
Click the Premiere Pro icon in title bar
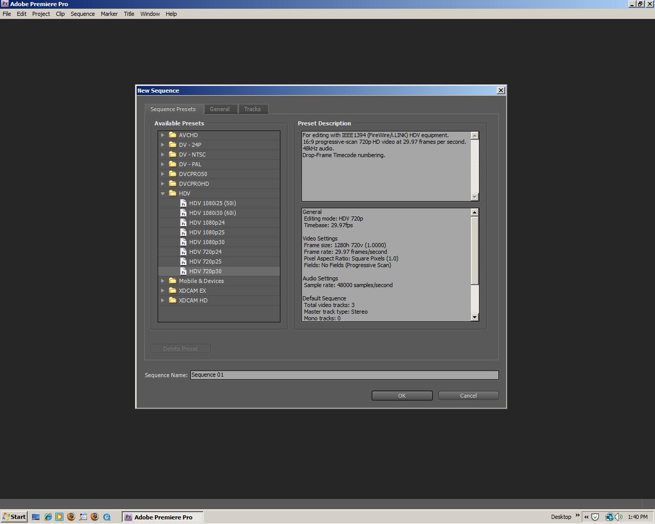[x=5, y=4]
